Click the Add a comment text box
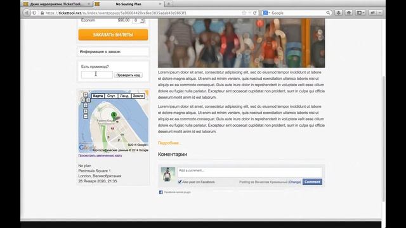The width and height of the screenshot is (406, 228). 249,172
